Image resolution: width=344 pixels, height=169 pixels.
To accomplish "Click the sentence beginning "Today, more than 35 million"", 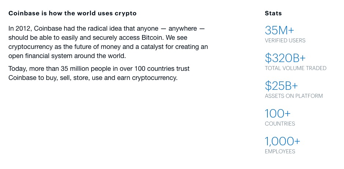I will click(99, 73).
